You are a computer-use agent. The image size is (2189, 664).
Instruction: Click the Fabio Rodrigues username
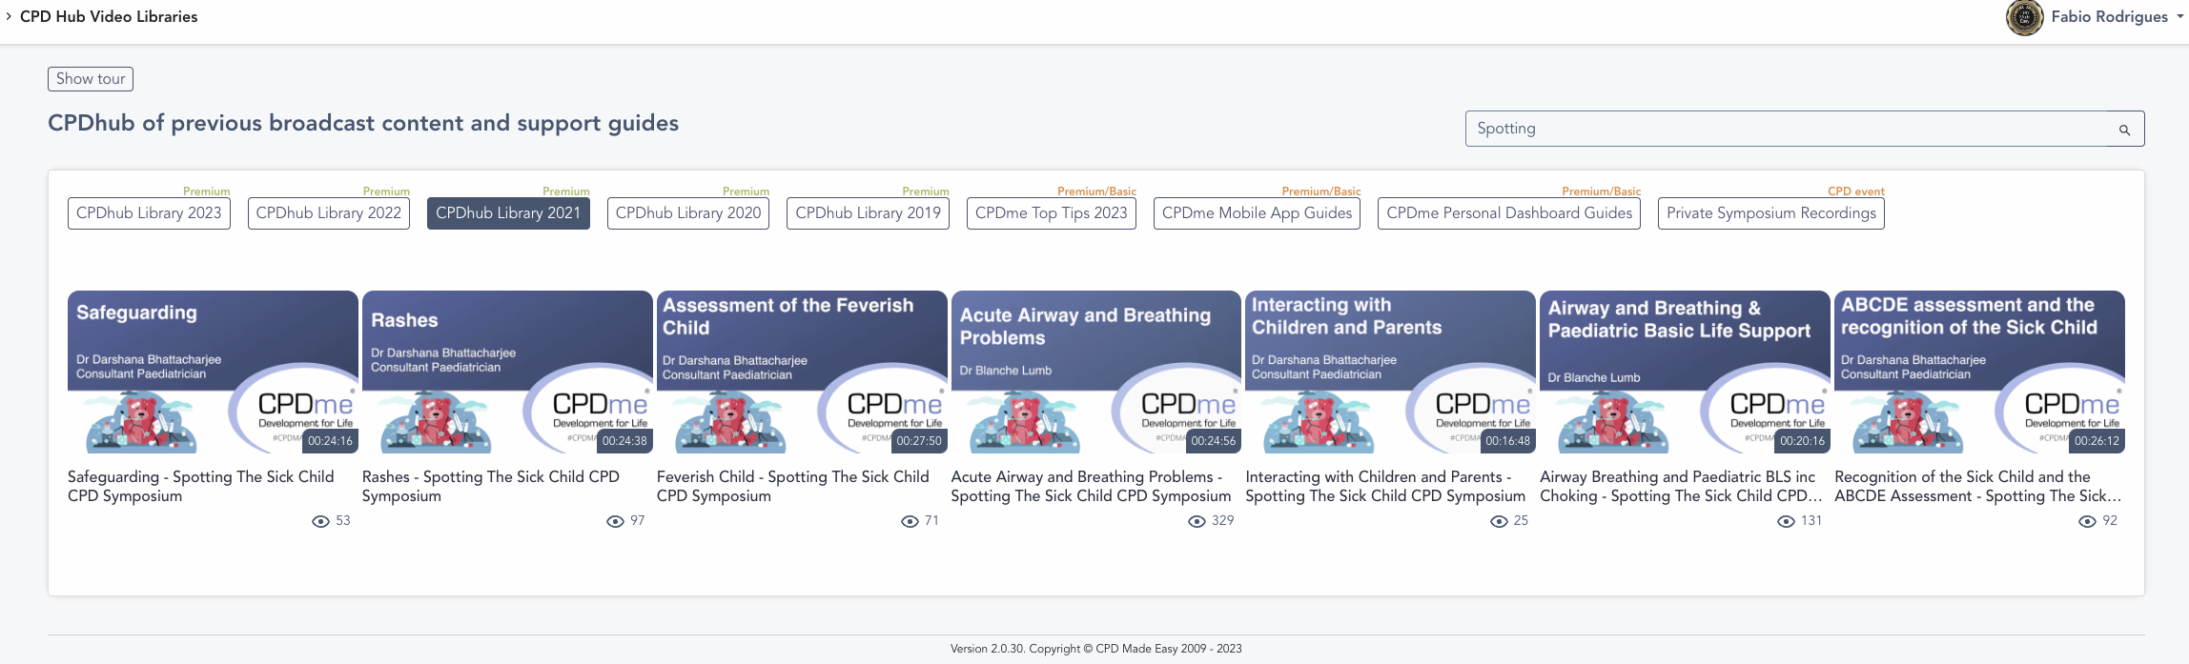click(x=2109, y=16)
